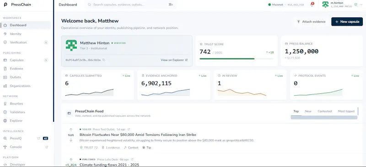Open View on Explorer link

174,60
